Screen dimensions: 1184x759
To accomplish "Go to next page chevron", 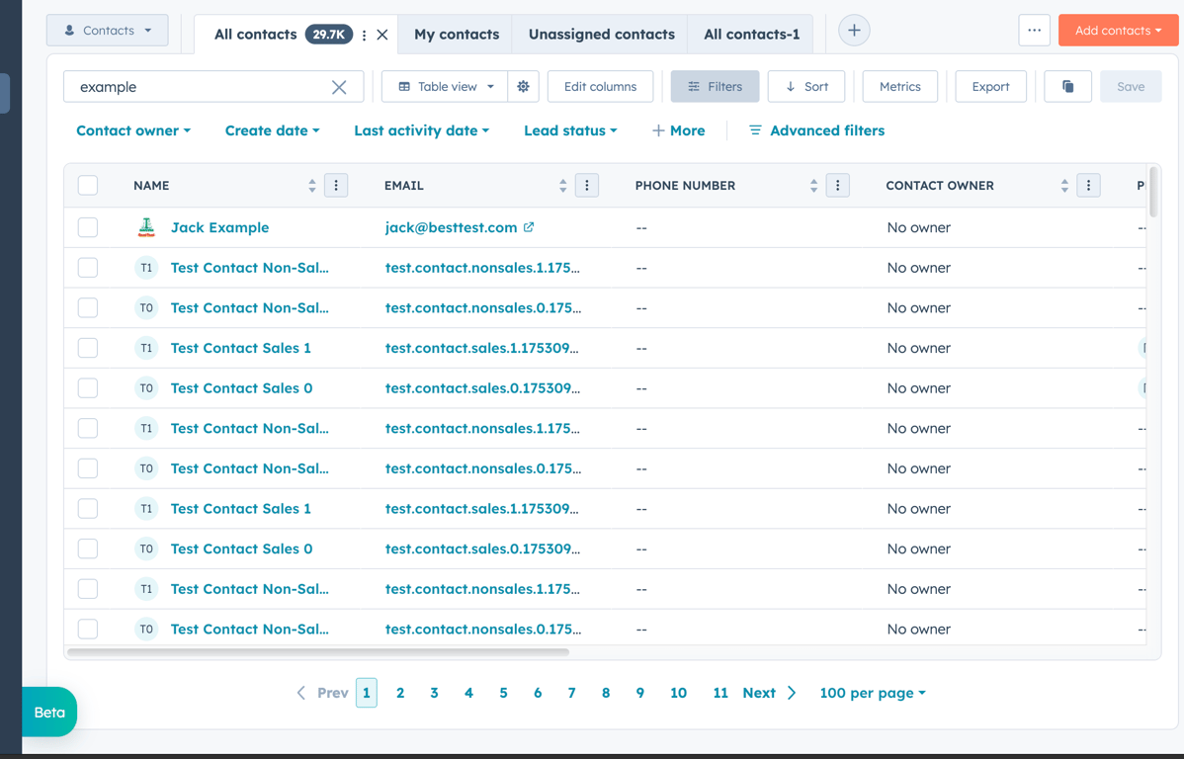I will pyautogui.click(x=792, y=693).
